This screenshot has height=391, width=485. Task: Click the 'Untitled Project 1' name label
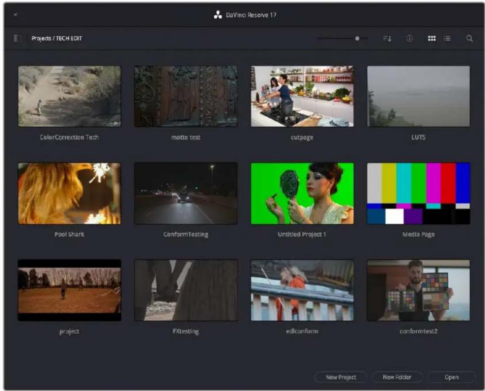302,234
